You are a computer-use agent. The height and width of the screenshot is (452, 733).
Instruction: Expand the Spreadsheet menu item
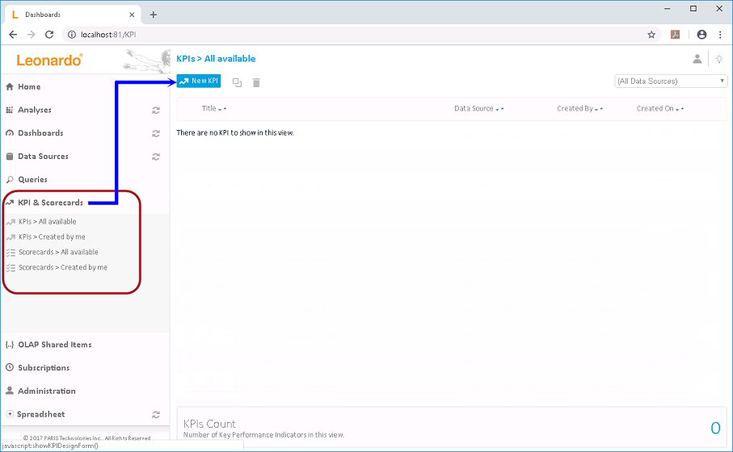click(x=10, y=414)
